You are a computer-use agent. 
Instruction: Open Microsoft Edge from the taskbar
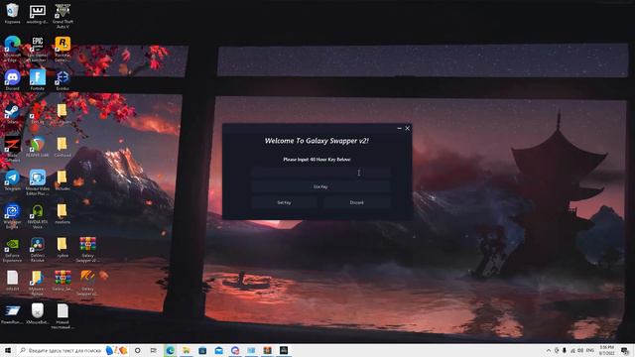tap(170, 350)
